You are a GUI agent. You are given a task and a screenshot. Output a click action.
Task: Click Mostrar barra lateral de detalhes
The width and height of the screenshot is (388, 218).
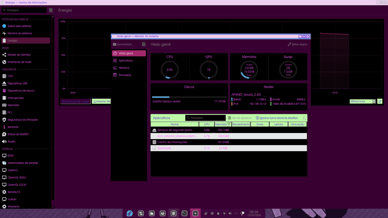pos(277,118)
